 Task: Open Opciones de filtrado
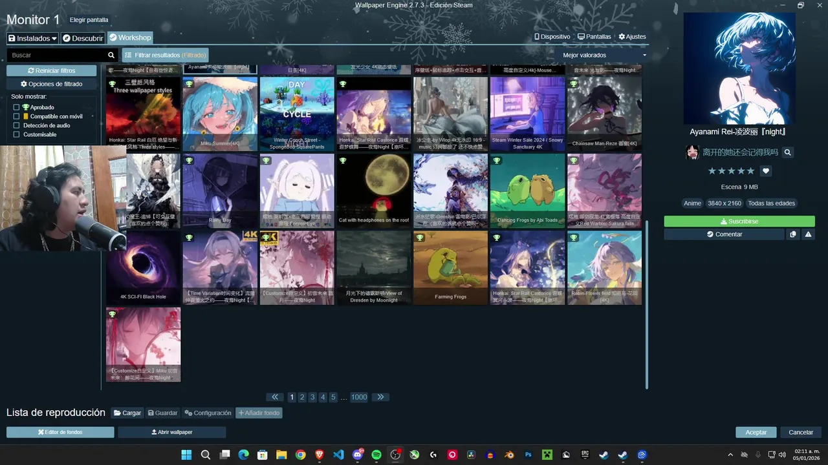pos(52,84)
